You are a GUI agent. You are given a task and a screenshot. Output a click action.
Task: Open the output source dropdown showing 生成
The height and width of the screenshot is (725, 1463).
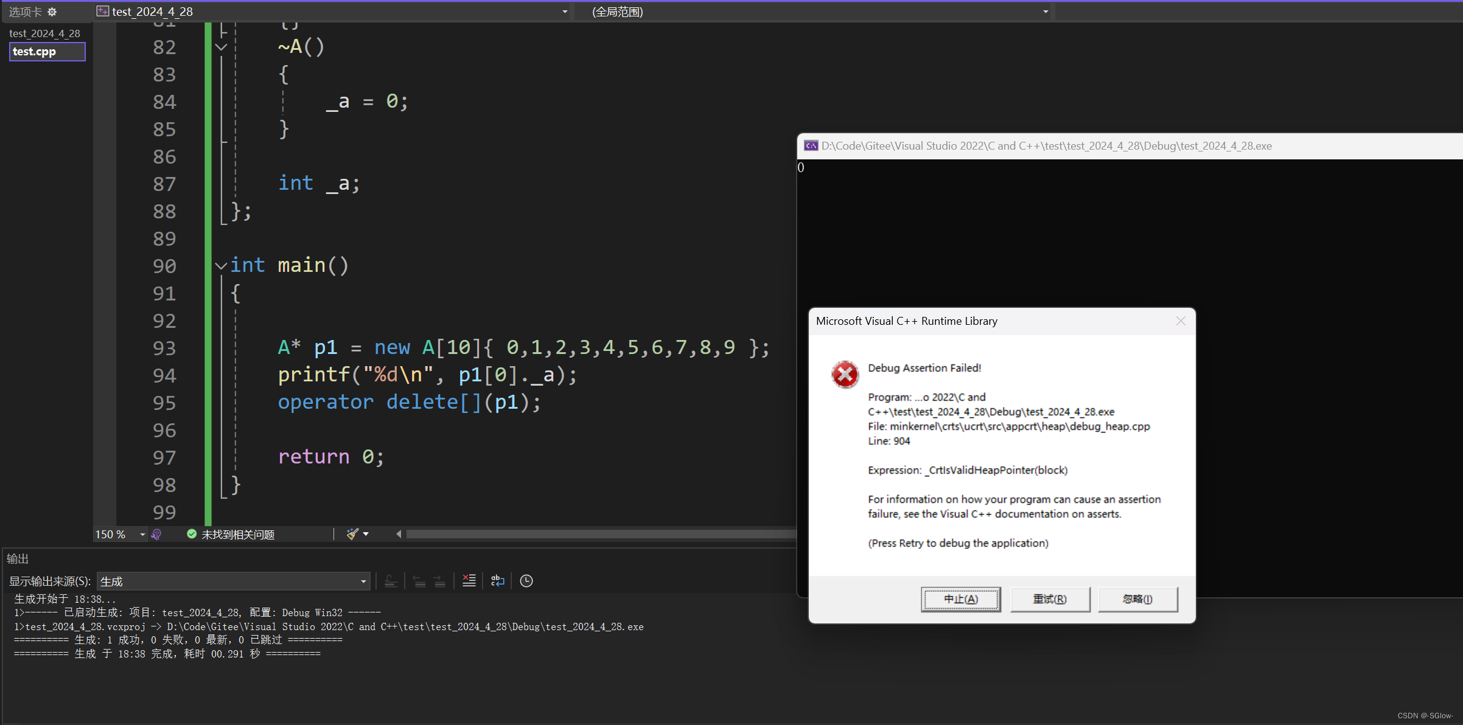tap(234, 581)
